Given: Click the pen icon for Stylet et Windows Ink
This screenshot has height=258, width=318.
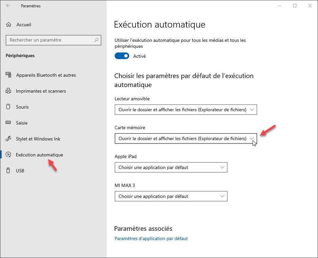Looking at the screenshot, I should [9, 139].
